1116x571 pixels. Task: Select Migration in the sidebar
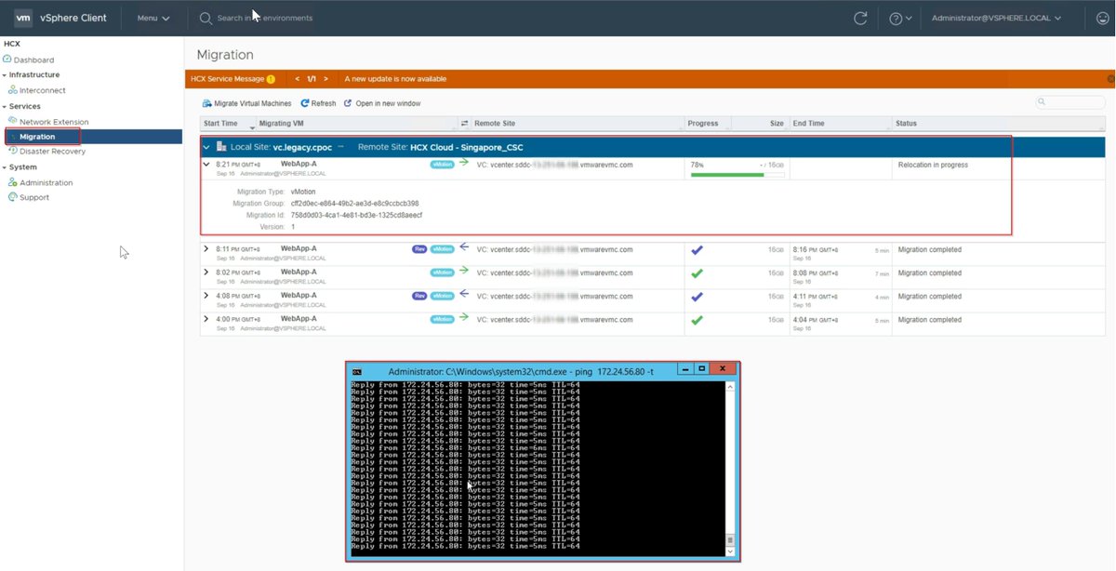(x=37, y=137)
